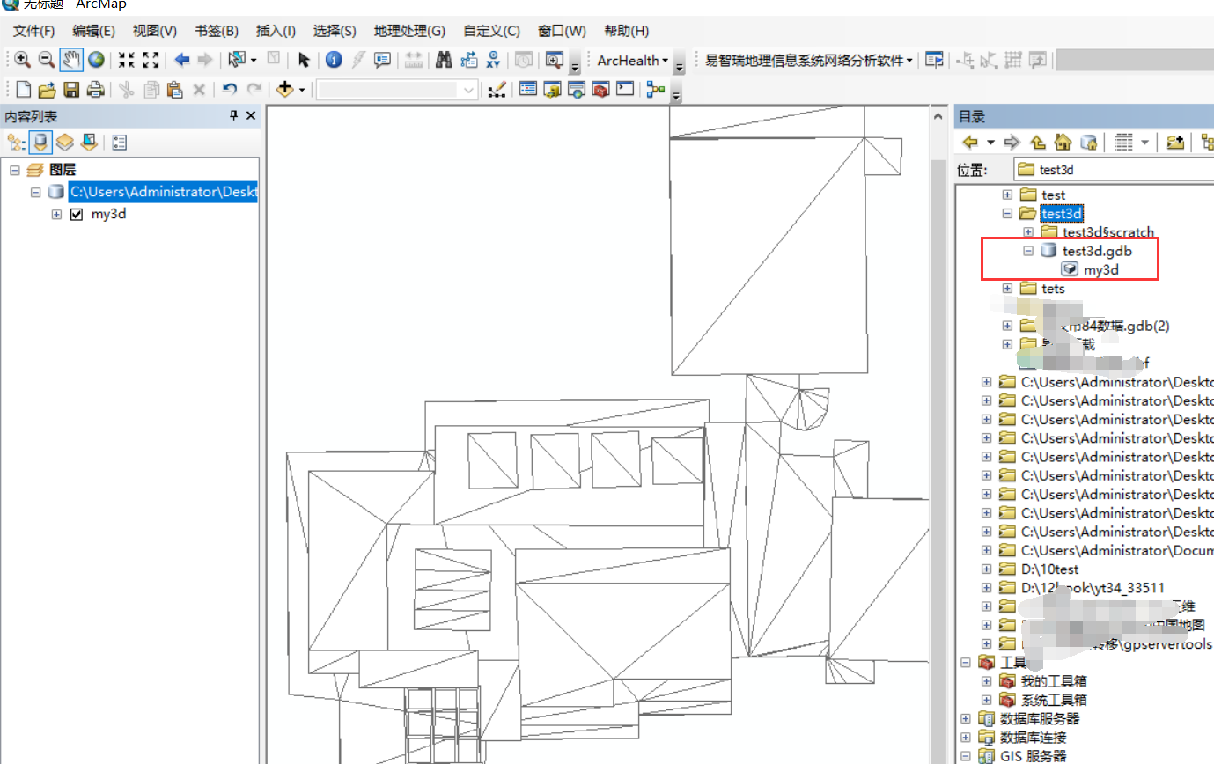Click the Go To XY icon

tap(493, 60)
